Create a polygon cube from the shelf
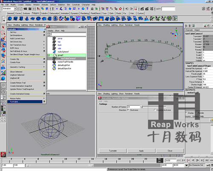Screen dimensions: 213x171 [15, 18]
